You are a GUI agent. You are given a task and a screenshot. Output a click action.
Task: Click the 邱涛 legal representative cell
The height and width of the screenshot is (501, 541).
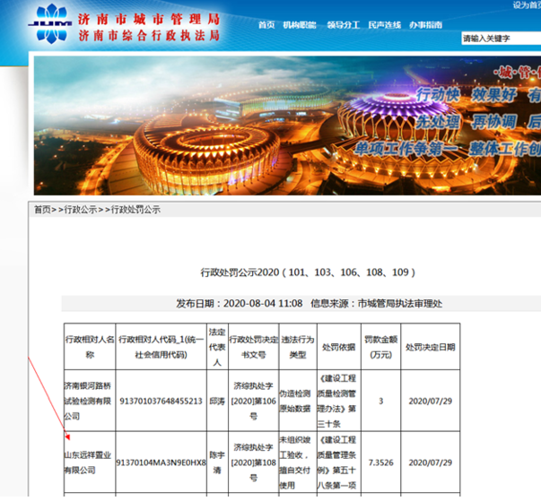click(x=217, y=402)
